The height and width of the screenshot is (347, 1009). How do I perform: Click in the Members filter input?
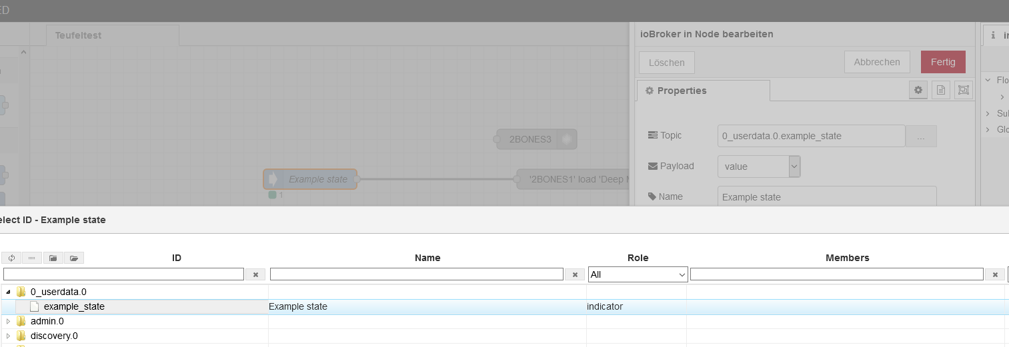[837, 274]
